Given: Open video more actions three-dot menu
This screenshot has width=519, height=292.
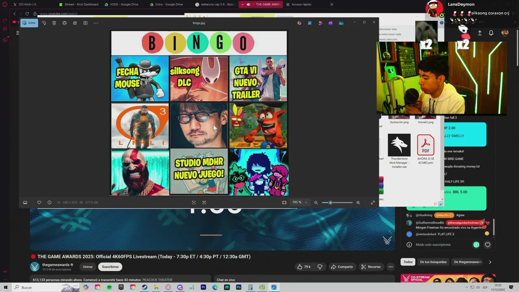Looking at the screenshot, I should tap(390, 267).
